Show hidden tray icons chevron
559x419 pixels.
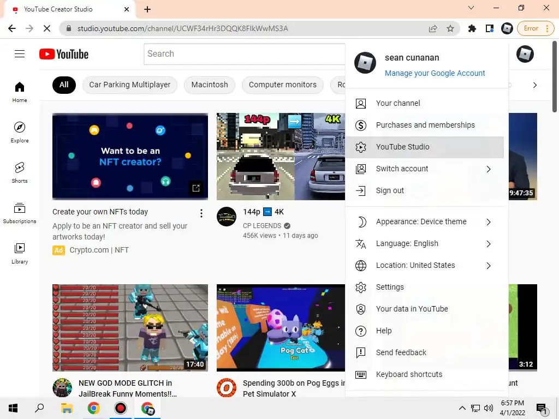tap(462, 408)
